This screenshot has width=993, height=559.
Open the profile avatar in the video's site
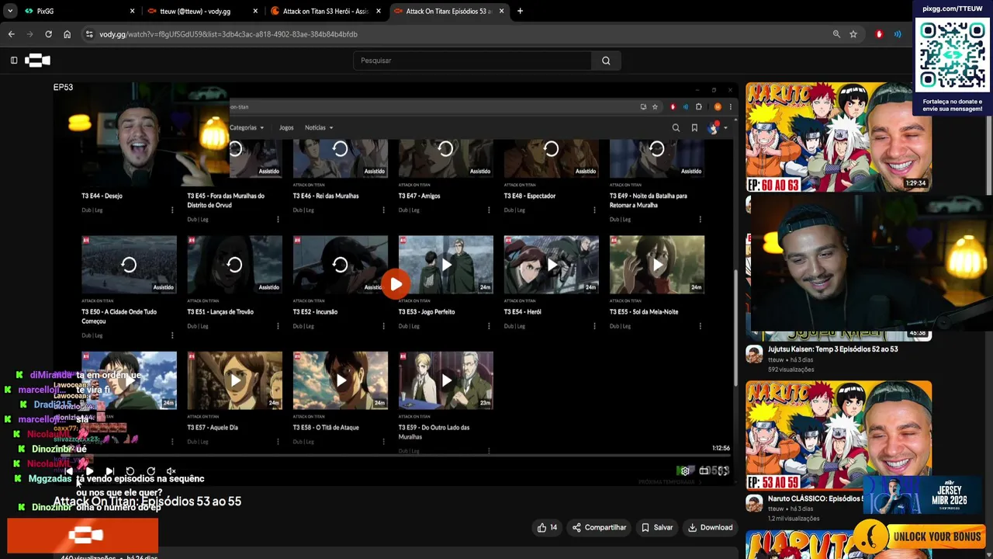tap(714, 128)
